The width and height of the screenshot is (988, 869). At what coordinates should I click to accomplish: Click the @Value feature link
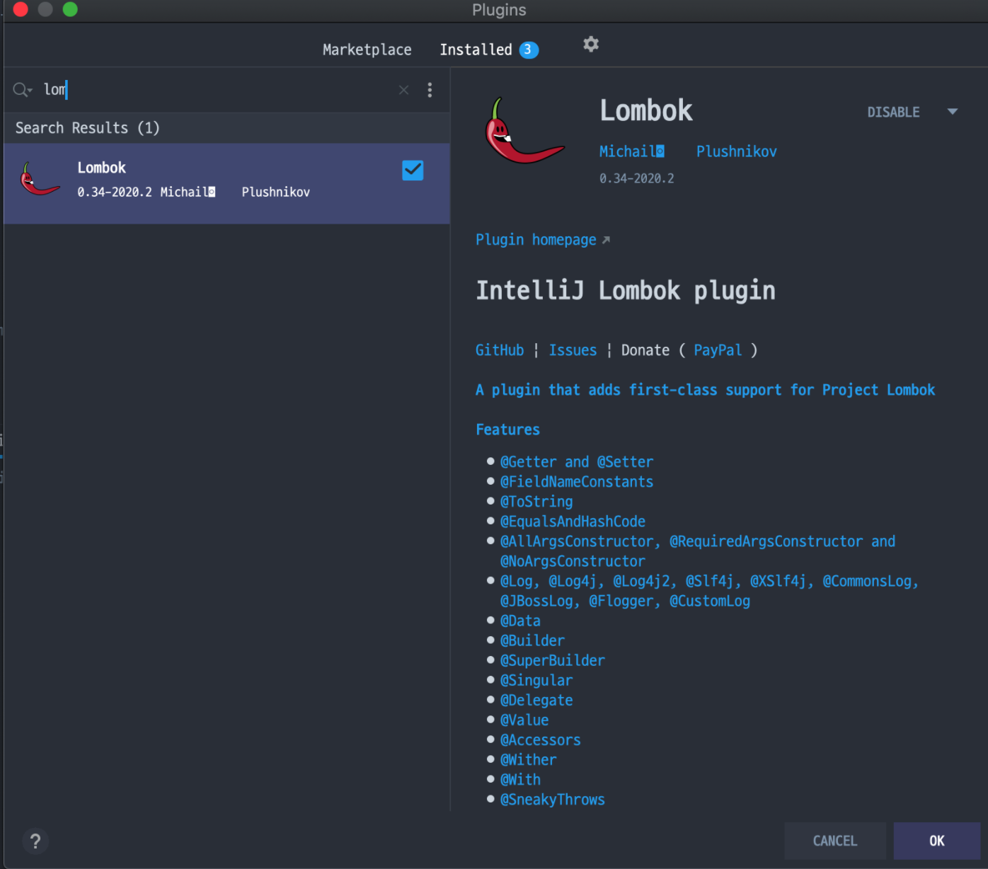coord(524,720)
